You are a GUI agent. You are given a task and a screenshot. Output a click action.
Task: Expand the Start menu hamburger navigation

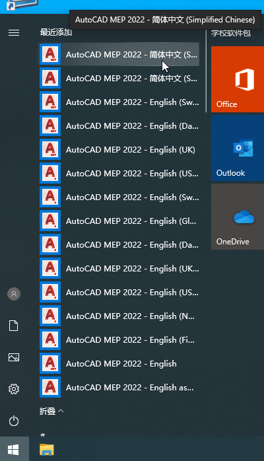14,32
